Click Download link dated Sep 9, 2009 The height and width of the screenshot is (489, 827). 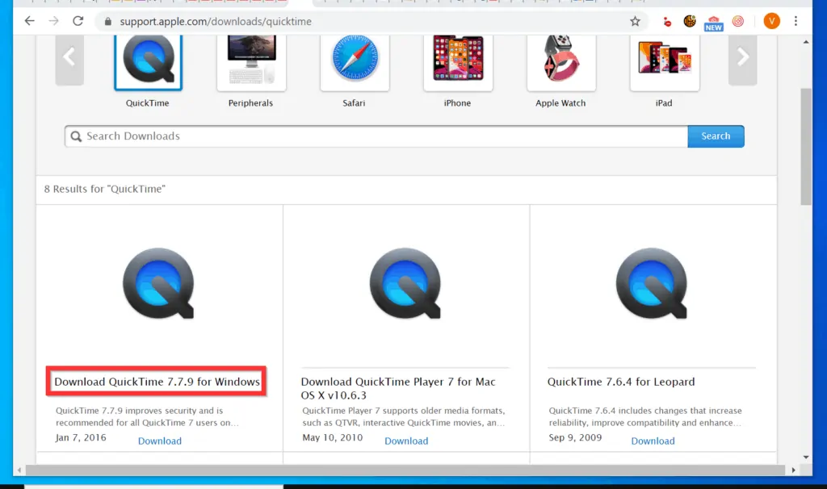pyautogui.click(x=653, y=441)
